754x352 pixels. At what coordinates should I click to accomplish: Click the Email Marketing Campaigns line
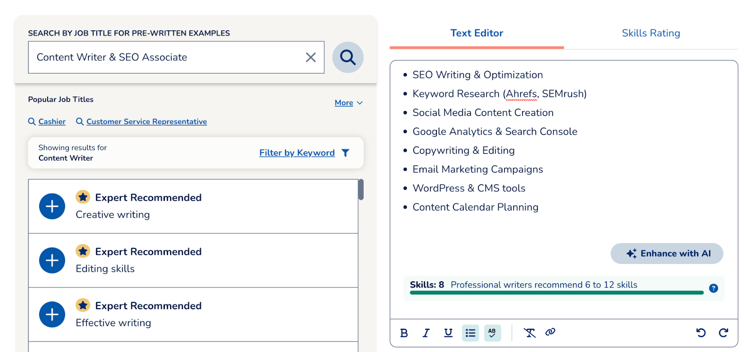pos(477,169)
